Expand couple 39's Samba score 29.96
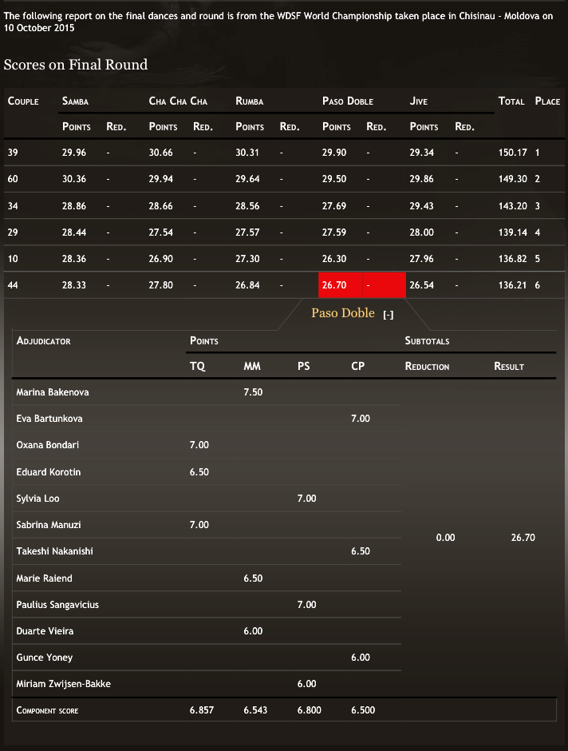 (x=74, y=153)
